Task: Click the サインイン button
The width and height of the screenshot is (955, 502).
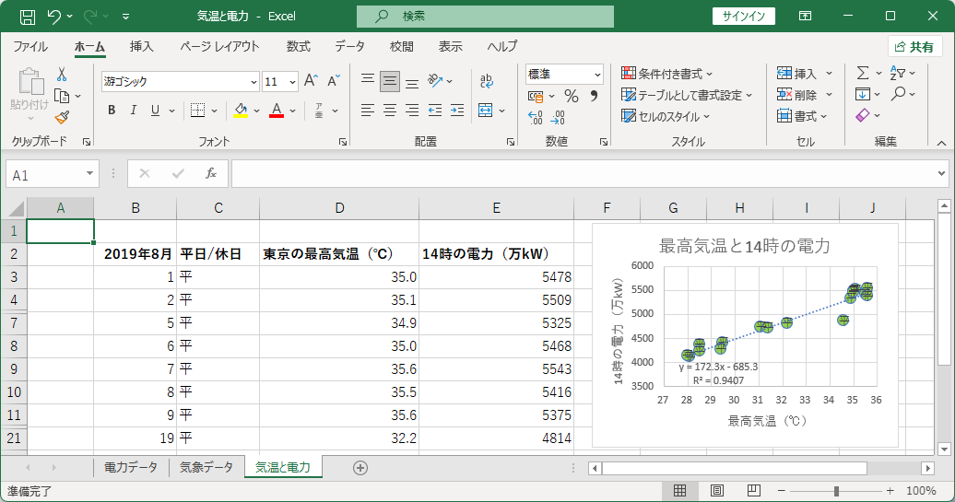Action: [744, 17]
